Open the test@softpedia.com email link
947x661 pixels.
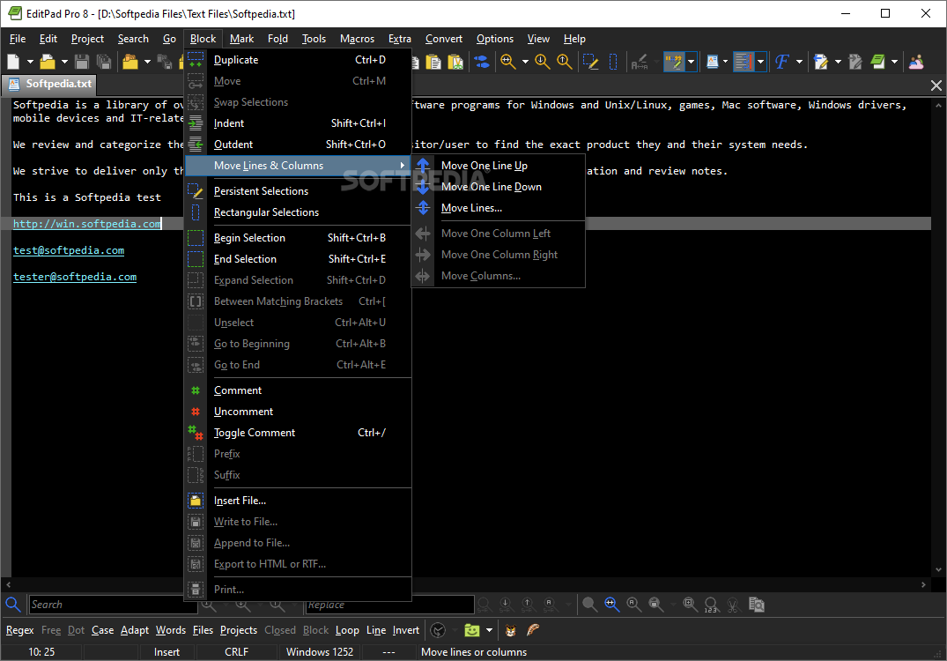69,250
